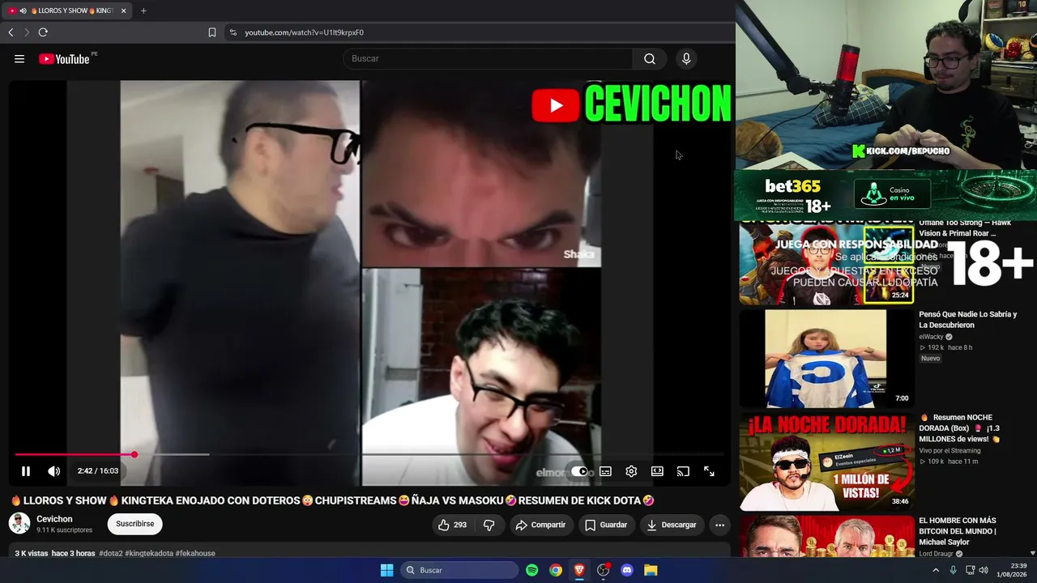
Task: Open OBS Studio from the taskbar
Action: [603, 570]
